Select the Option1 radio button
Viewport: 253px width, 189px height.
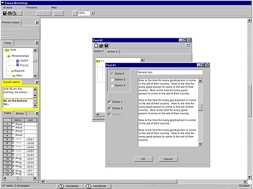112,74
